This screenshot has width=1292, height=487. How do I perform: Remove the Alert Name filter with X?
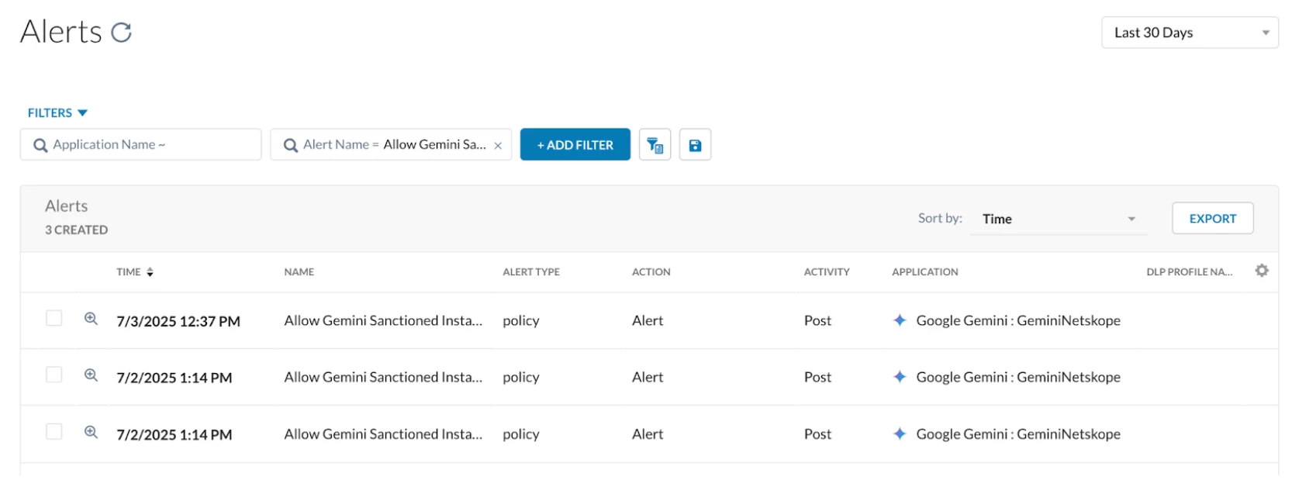pos(498,146)
